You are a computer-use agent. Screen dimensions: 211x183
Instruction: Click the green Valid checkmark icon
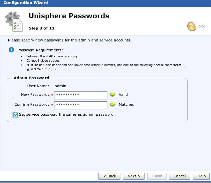pyautogui.click(x=112, y=94)
